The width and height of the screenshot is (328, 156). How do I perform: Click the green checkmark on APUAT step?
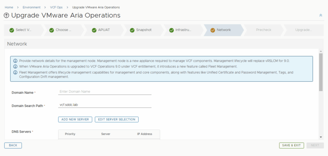[94, 30]
